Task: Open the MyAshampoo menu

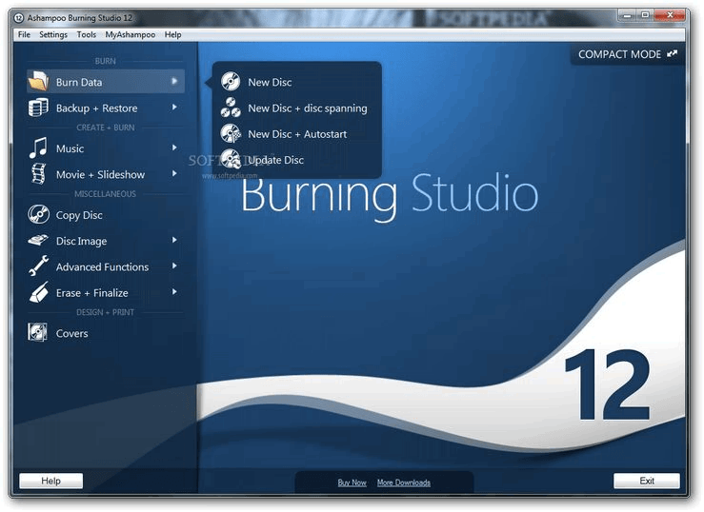Action: tap(131, 34)
